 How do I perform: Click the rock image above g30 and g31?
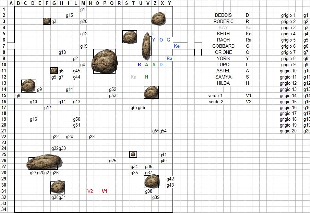(57, 187)
